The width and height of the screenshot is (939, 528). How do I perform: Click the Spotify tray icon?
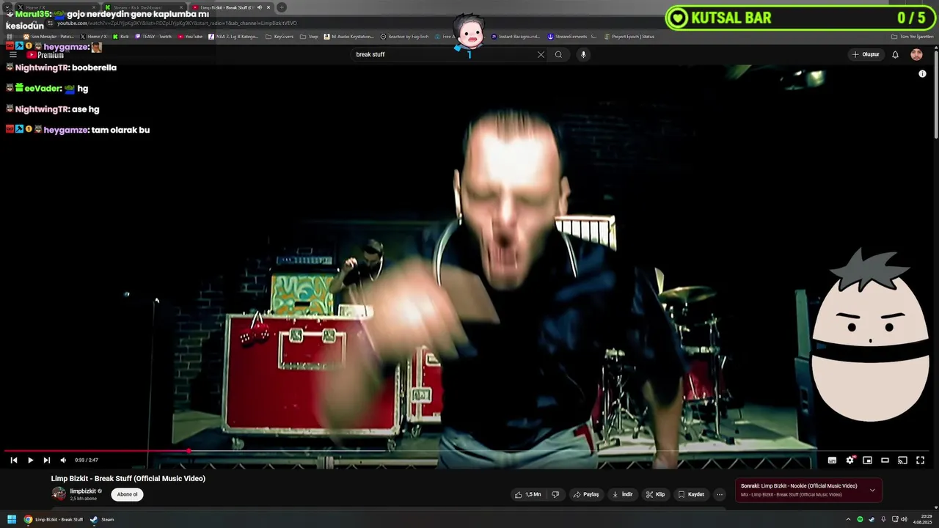point(860,519)
